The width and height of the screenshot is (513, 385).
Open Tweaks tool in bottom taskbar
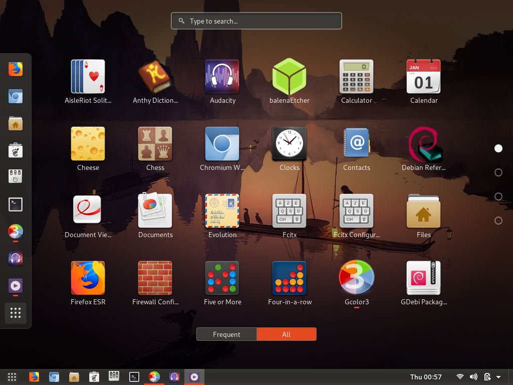[x=114, y=376]
